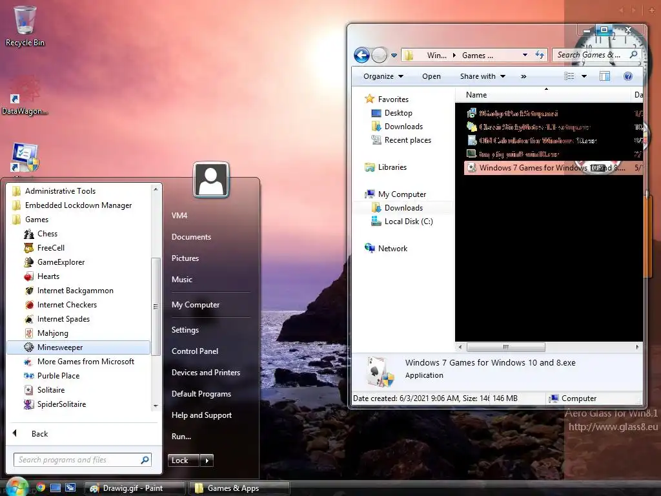Open Music from the Start menu
The height and width of the screenshot is (496, 661).
point(181,280)
